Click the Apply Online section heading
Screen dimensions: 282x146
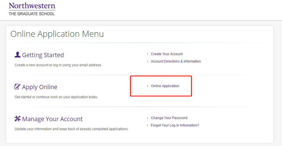[40, 87]
